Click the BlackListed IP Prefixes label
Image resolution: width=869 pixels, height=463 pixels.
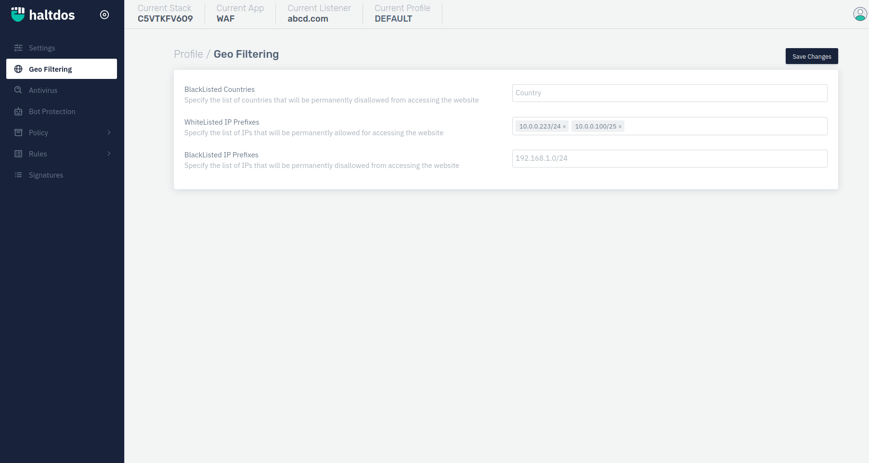221,155
